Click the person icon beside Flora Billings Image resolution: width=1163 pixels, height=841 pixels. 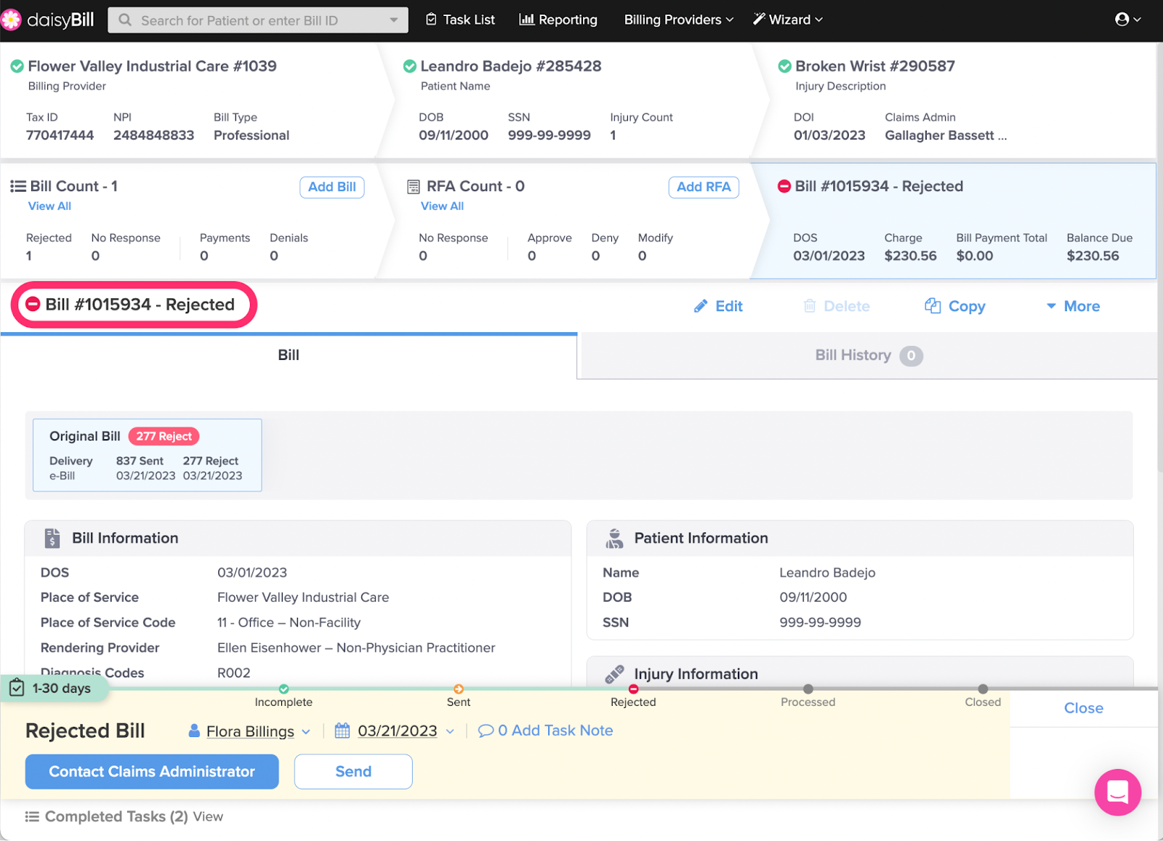click(x=194, y=731)
